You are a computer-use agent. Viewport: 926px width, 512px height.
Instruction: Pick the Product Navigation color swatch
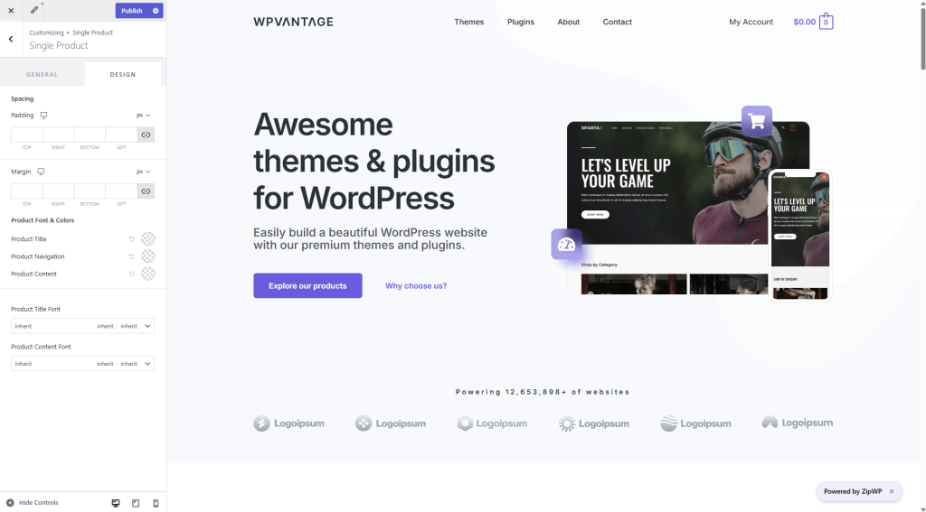[148, 256]
